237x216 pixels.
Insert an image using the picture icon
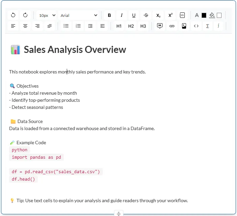[184, 26]
